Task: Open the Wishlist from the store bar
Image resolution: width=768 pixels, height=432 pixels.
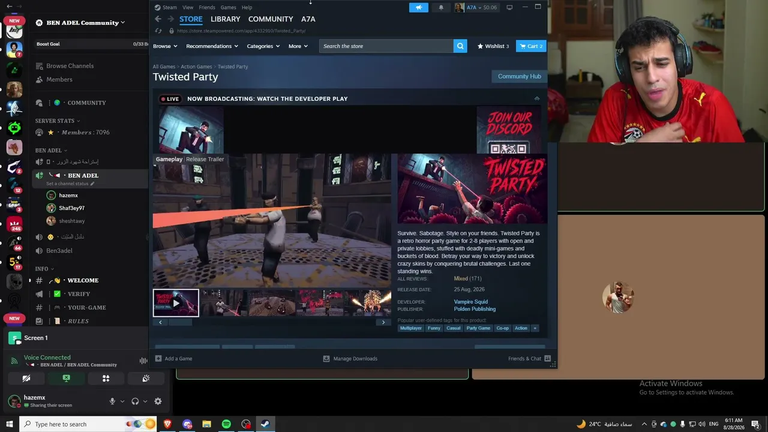Action: point(493,46)
